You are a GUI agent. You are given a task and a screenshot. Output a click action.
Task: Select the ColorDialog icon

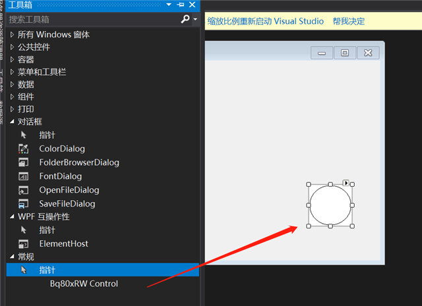coord(24,149)
